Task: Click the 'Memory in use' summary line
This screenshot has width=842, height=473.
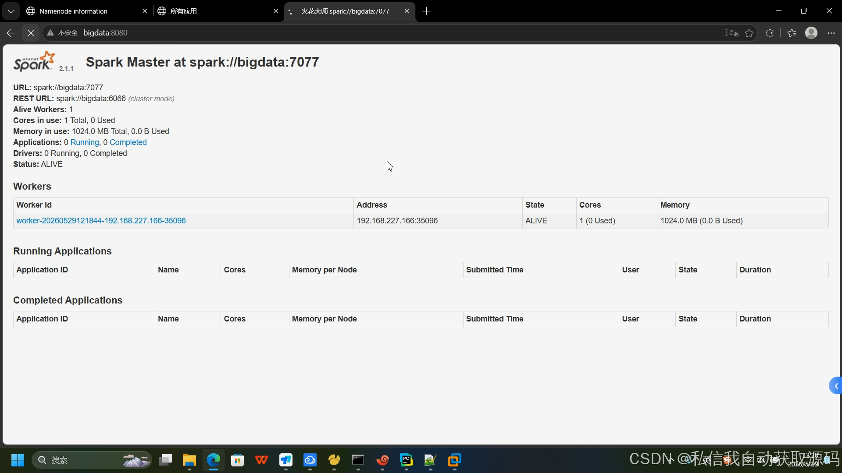Action: tap(91, 131)
